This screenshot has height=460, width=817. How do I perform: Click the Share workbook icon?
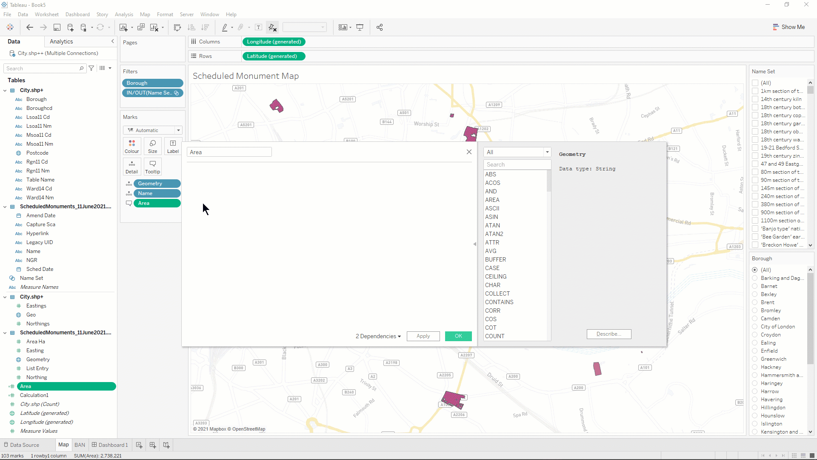pyautogui.click(x=380, y=27)
